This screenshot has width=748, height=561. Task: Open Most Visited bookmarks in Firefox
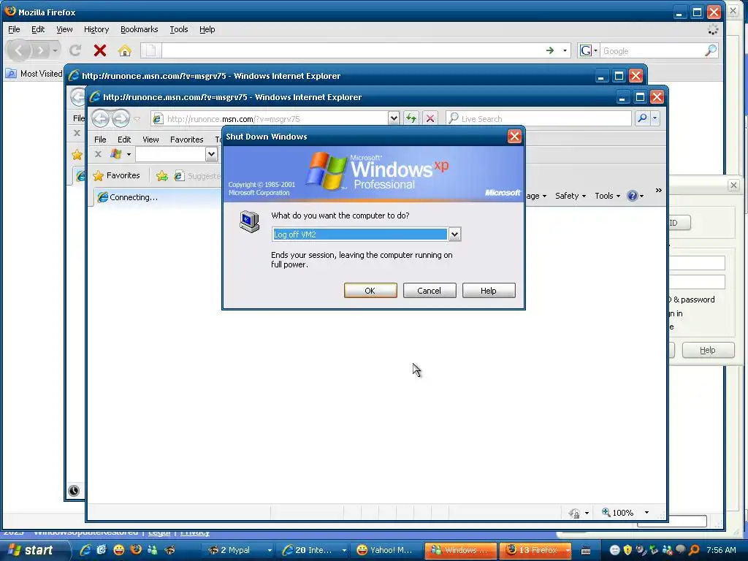[35, 74]
